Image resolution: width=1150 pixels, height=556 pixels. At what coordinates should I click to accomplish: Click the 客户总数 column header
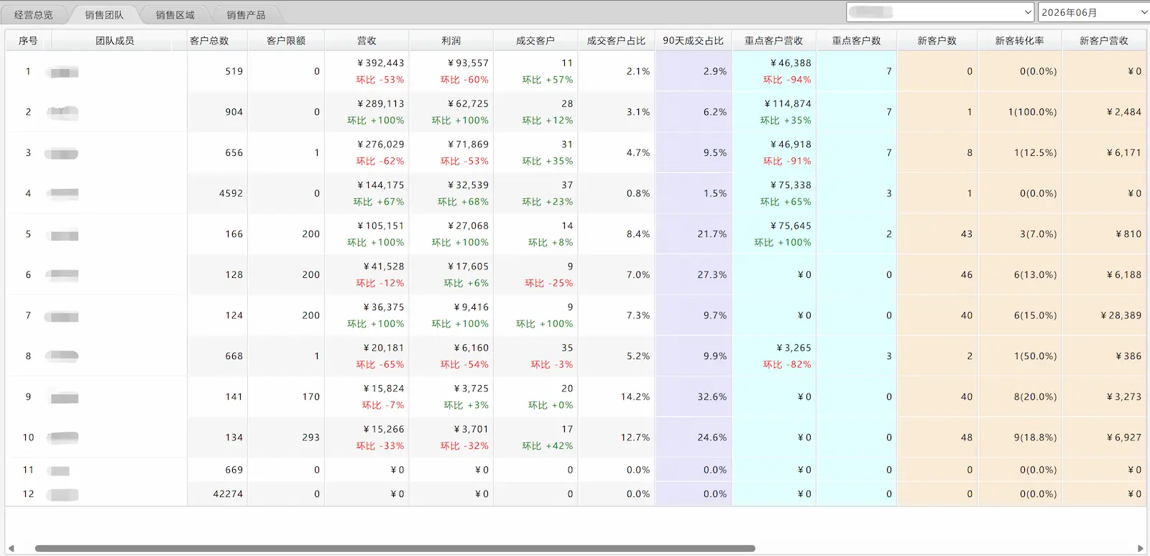[209, 41]
